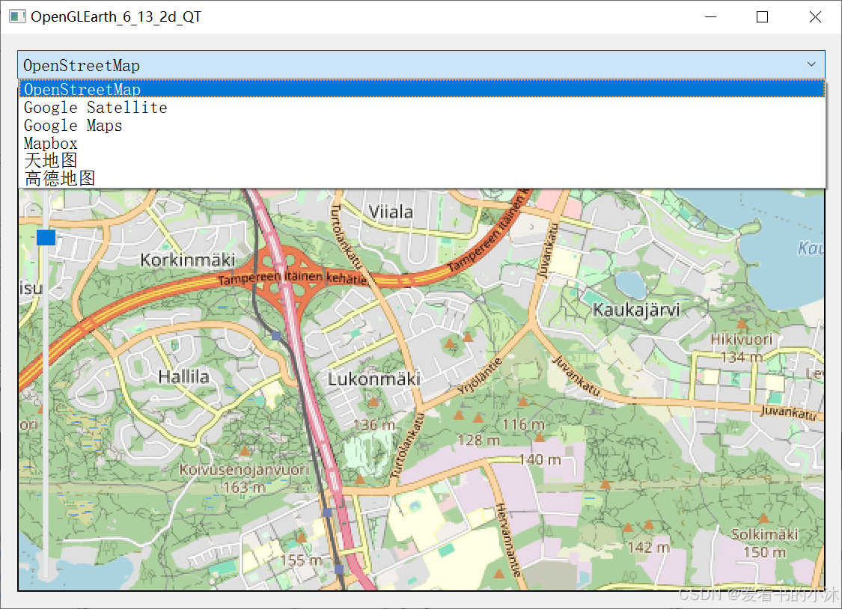Click the Hikivuori 134 m peak label

tap(742, 348)
